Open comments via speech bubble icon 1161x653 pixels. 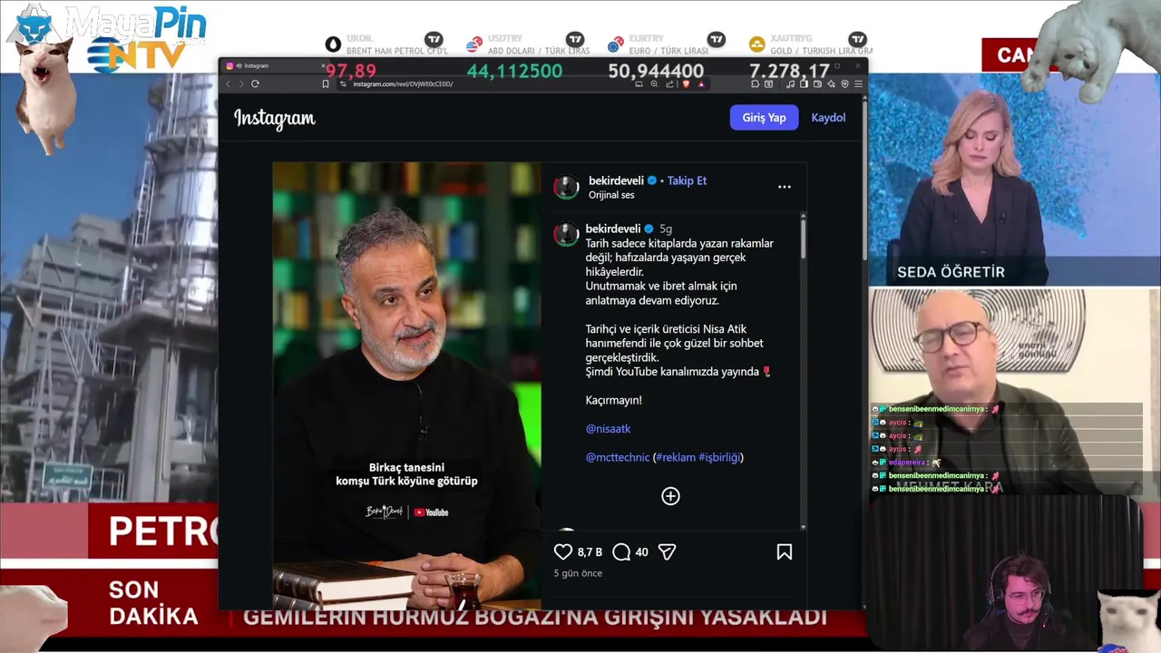pyautogui.click(x=621, y=551)
